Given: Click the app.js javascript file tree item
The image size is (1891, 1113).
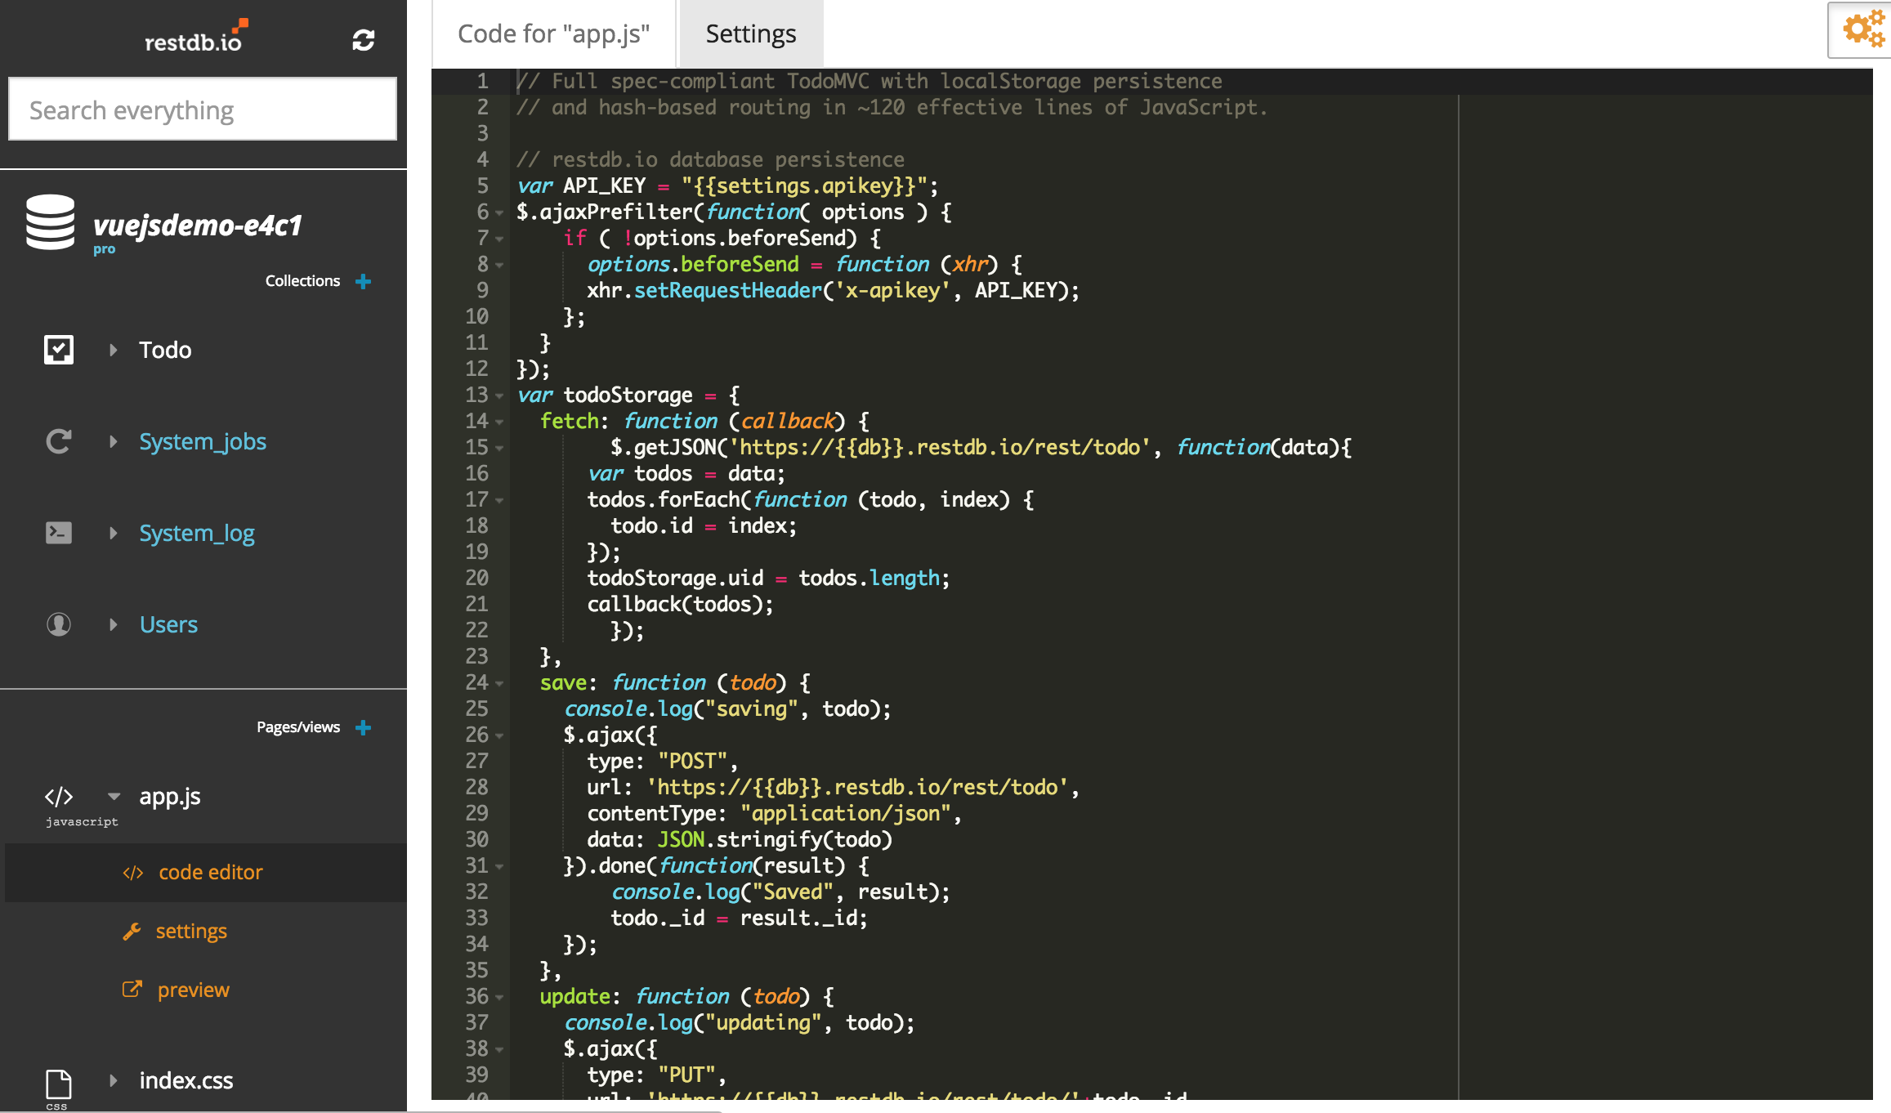Looking at the screenshot, I should click(168, 796).
